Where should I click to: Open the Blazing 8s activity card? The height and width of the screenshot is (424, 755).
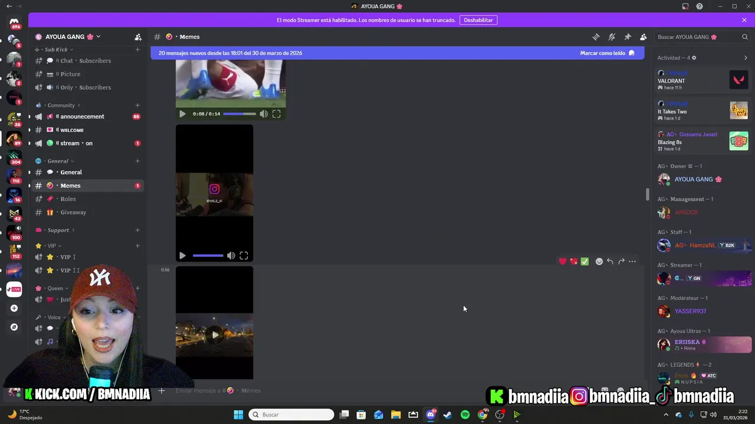[x=703, y=141]
